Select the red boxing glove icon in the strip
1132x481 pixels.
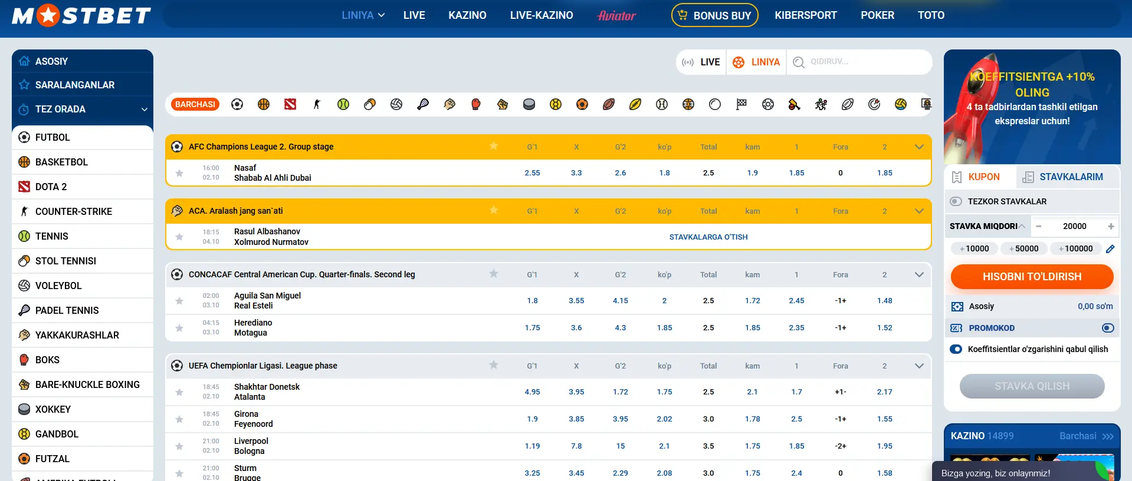click(476, 104)
